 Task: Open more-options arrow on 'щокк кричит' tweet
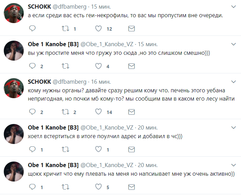click(x=233, y=165)
